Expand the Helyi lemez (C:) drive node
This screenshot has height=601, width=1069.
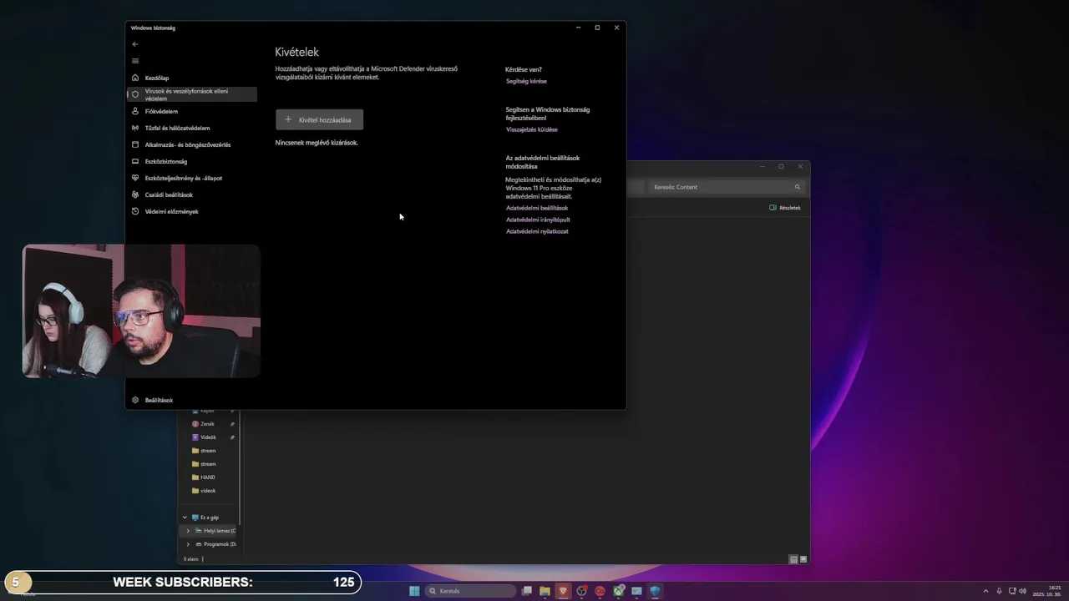(188, 531)
